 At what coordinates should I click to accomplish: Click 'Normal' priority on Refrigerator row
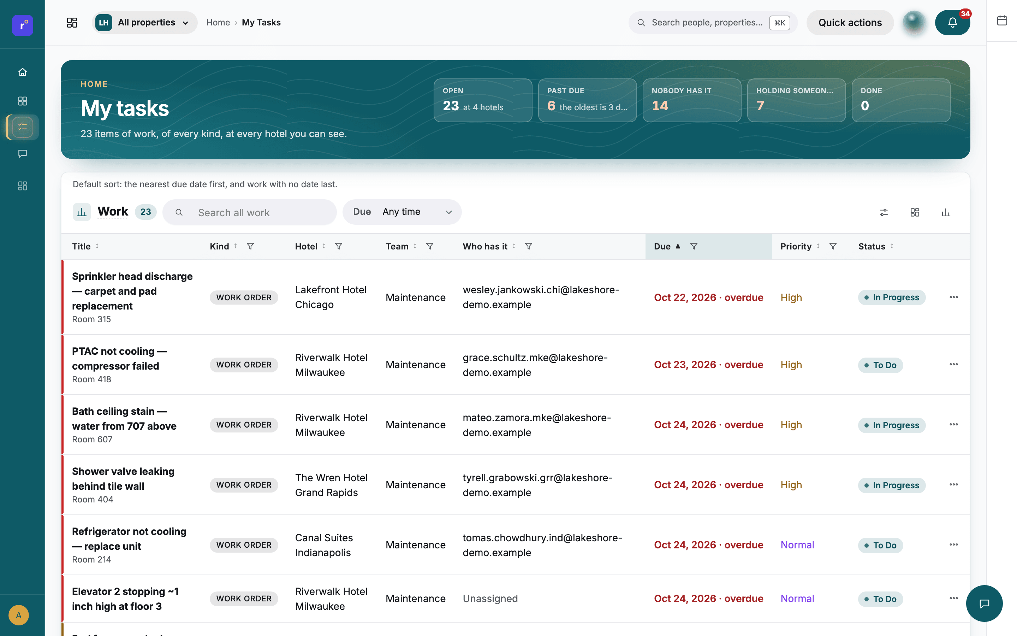tap(797, 545)
